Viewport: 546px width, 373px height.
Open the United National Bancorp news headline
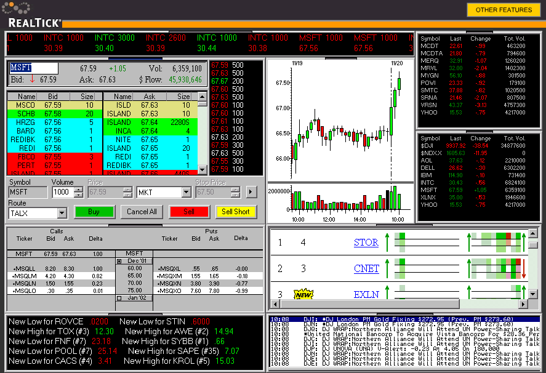(404, 334)
